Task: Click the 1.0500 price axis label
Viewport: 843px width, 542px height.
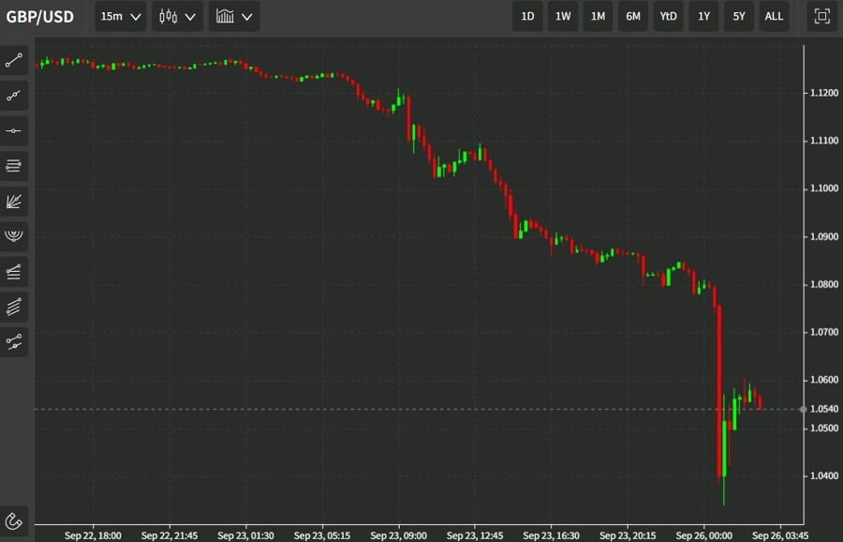Action: [823, 429]
